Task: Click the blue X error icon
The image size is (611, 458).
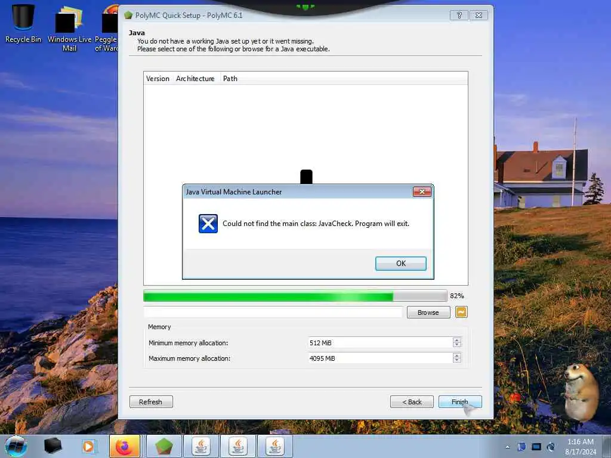Action: (208, 224)
